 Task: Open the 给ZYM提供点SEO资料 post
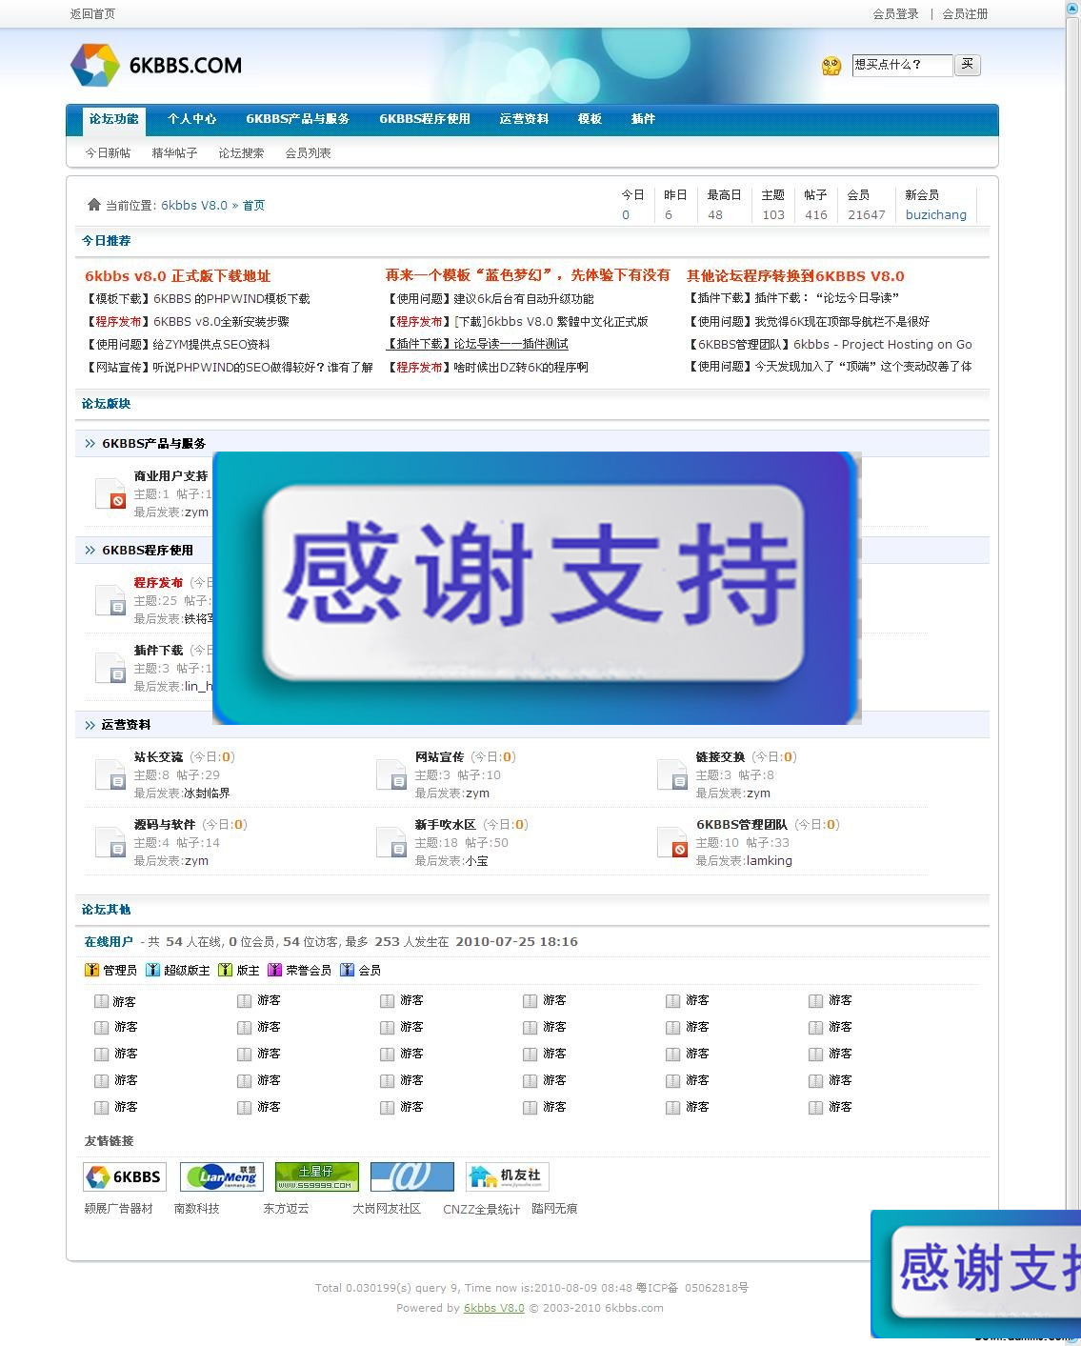coord(211,344)
